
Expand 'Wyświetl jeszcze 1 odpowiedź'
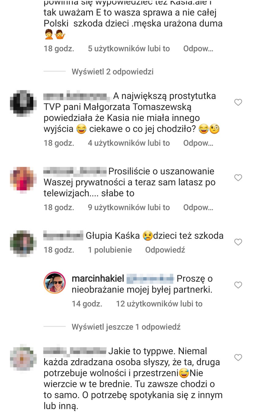click(126, 327)
